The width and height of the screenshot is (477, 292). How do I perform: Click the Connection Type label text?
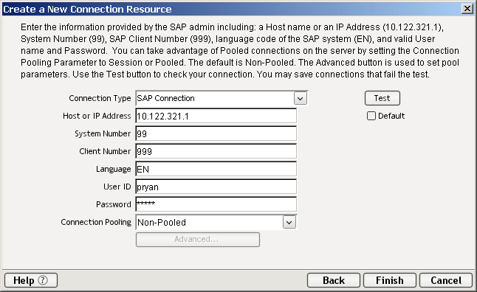(x=100, y=98)
